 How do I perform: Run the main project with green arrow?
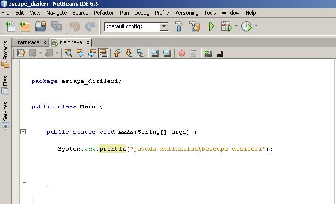click(212, 26)
